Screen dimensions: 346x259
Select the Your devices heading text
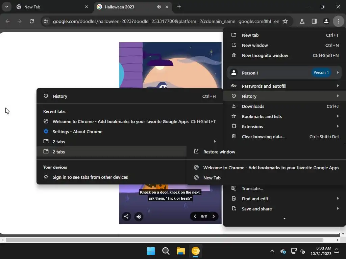point(55,167)
